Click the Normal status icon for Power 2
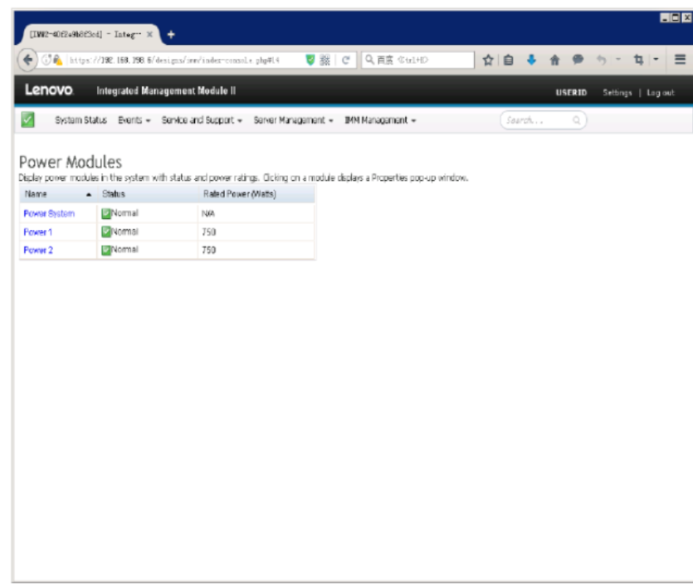 (106, 250)
